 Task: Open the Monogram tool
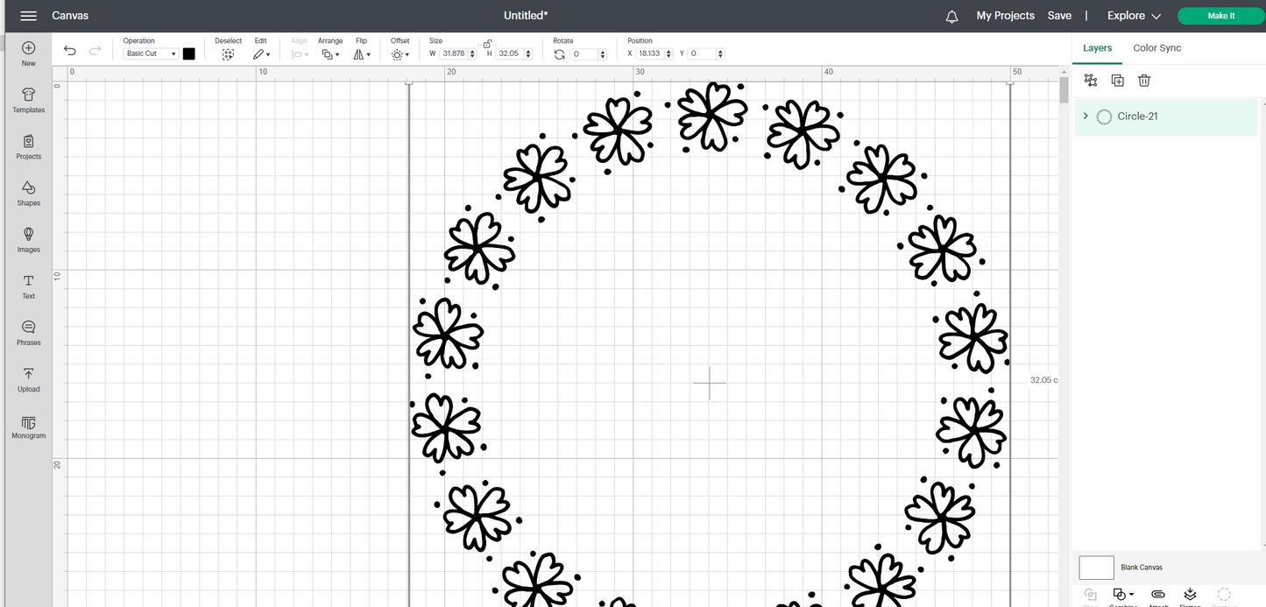pos(28,426)
